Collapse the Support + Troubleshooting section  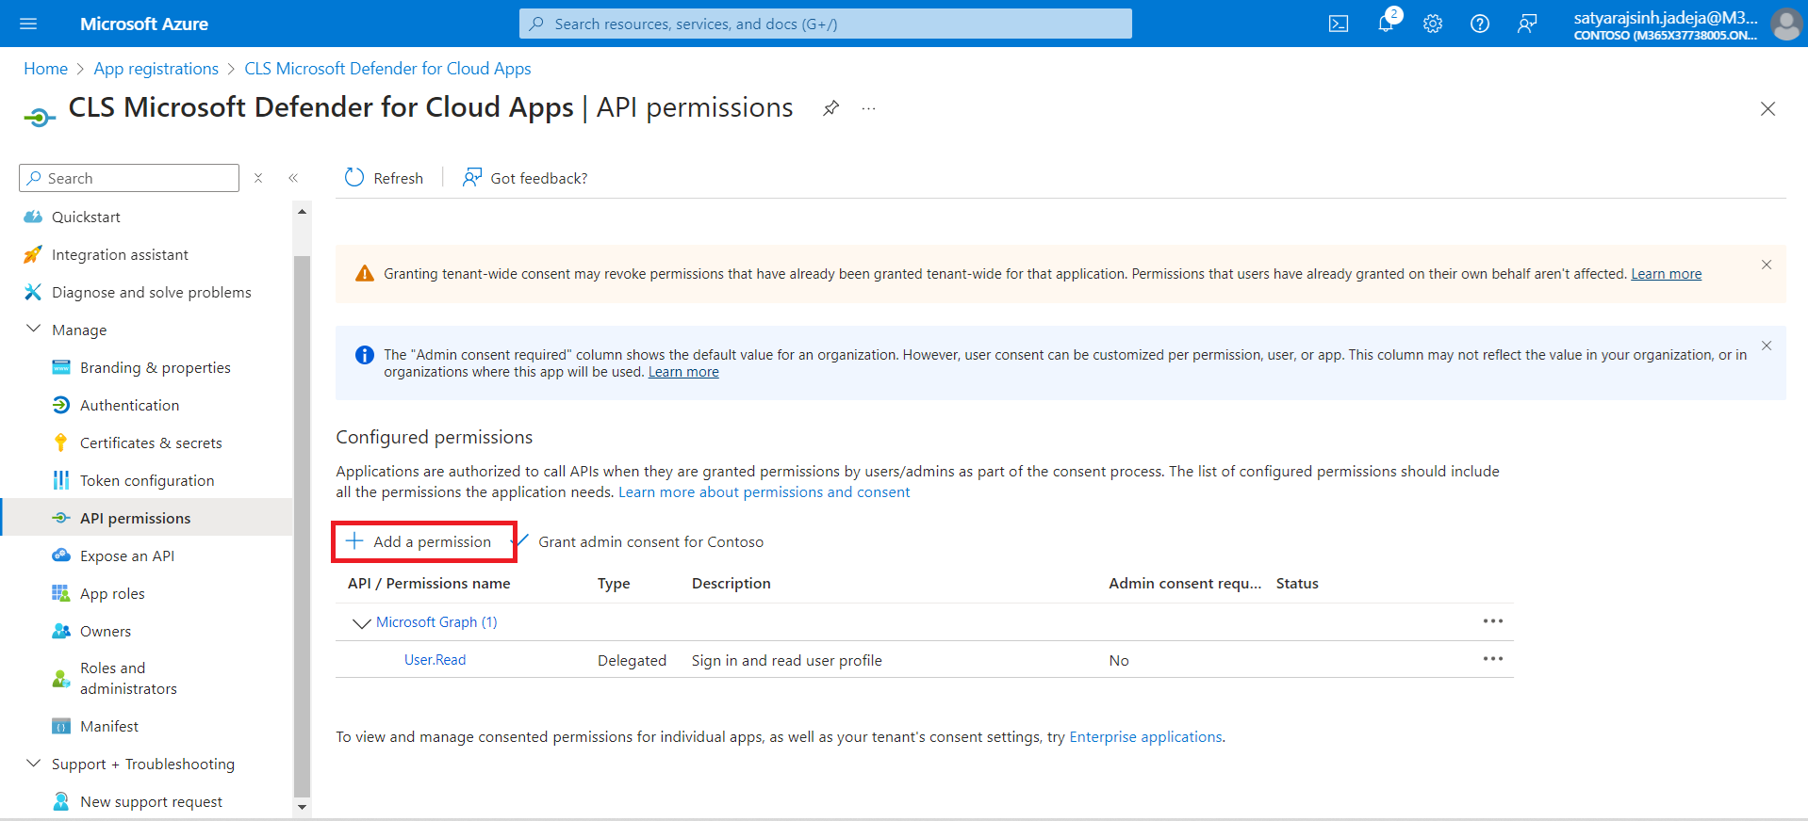coord(33,764)
